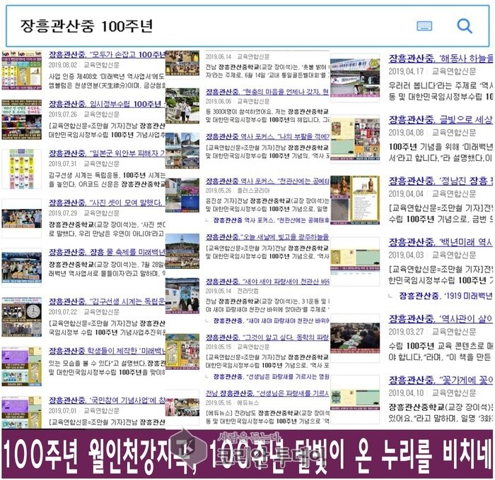Click date text 2019.03.27
Screen dimensions: 495x480
(406, 332)
